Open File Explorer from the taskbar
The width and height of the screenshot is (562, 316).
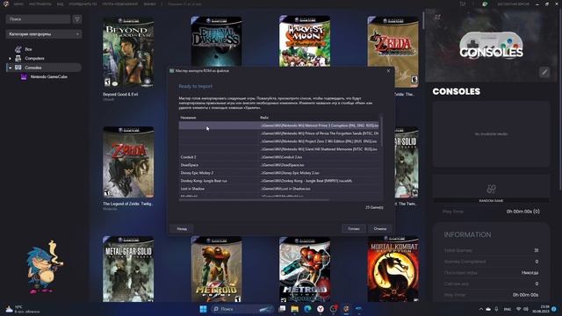(x=295, y=309)
